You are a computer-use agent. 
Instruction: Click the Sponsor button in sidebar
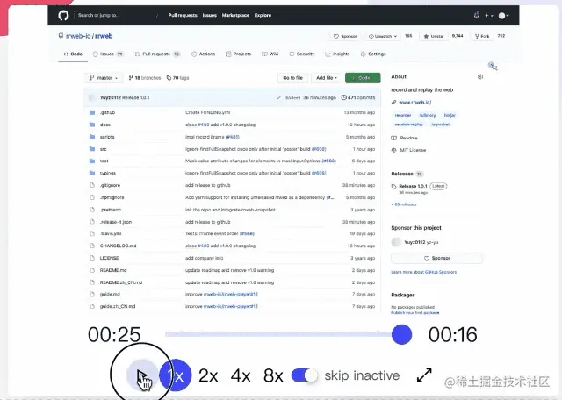click(x=437, y=258)
